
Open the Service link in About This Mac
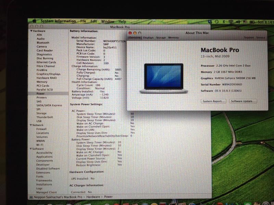point(261,37)
